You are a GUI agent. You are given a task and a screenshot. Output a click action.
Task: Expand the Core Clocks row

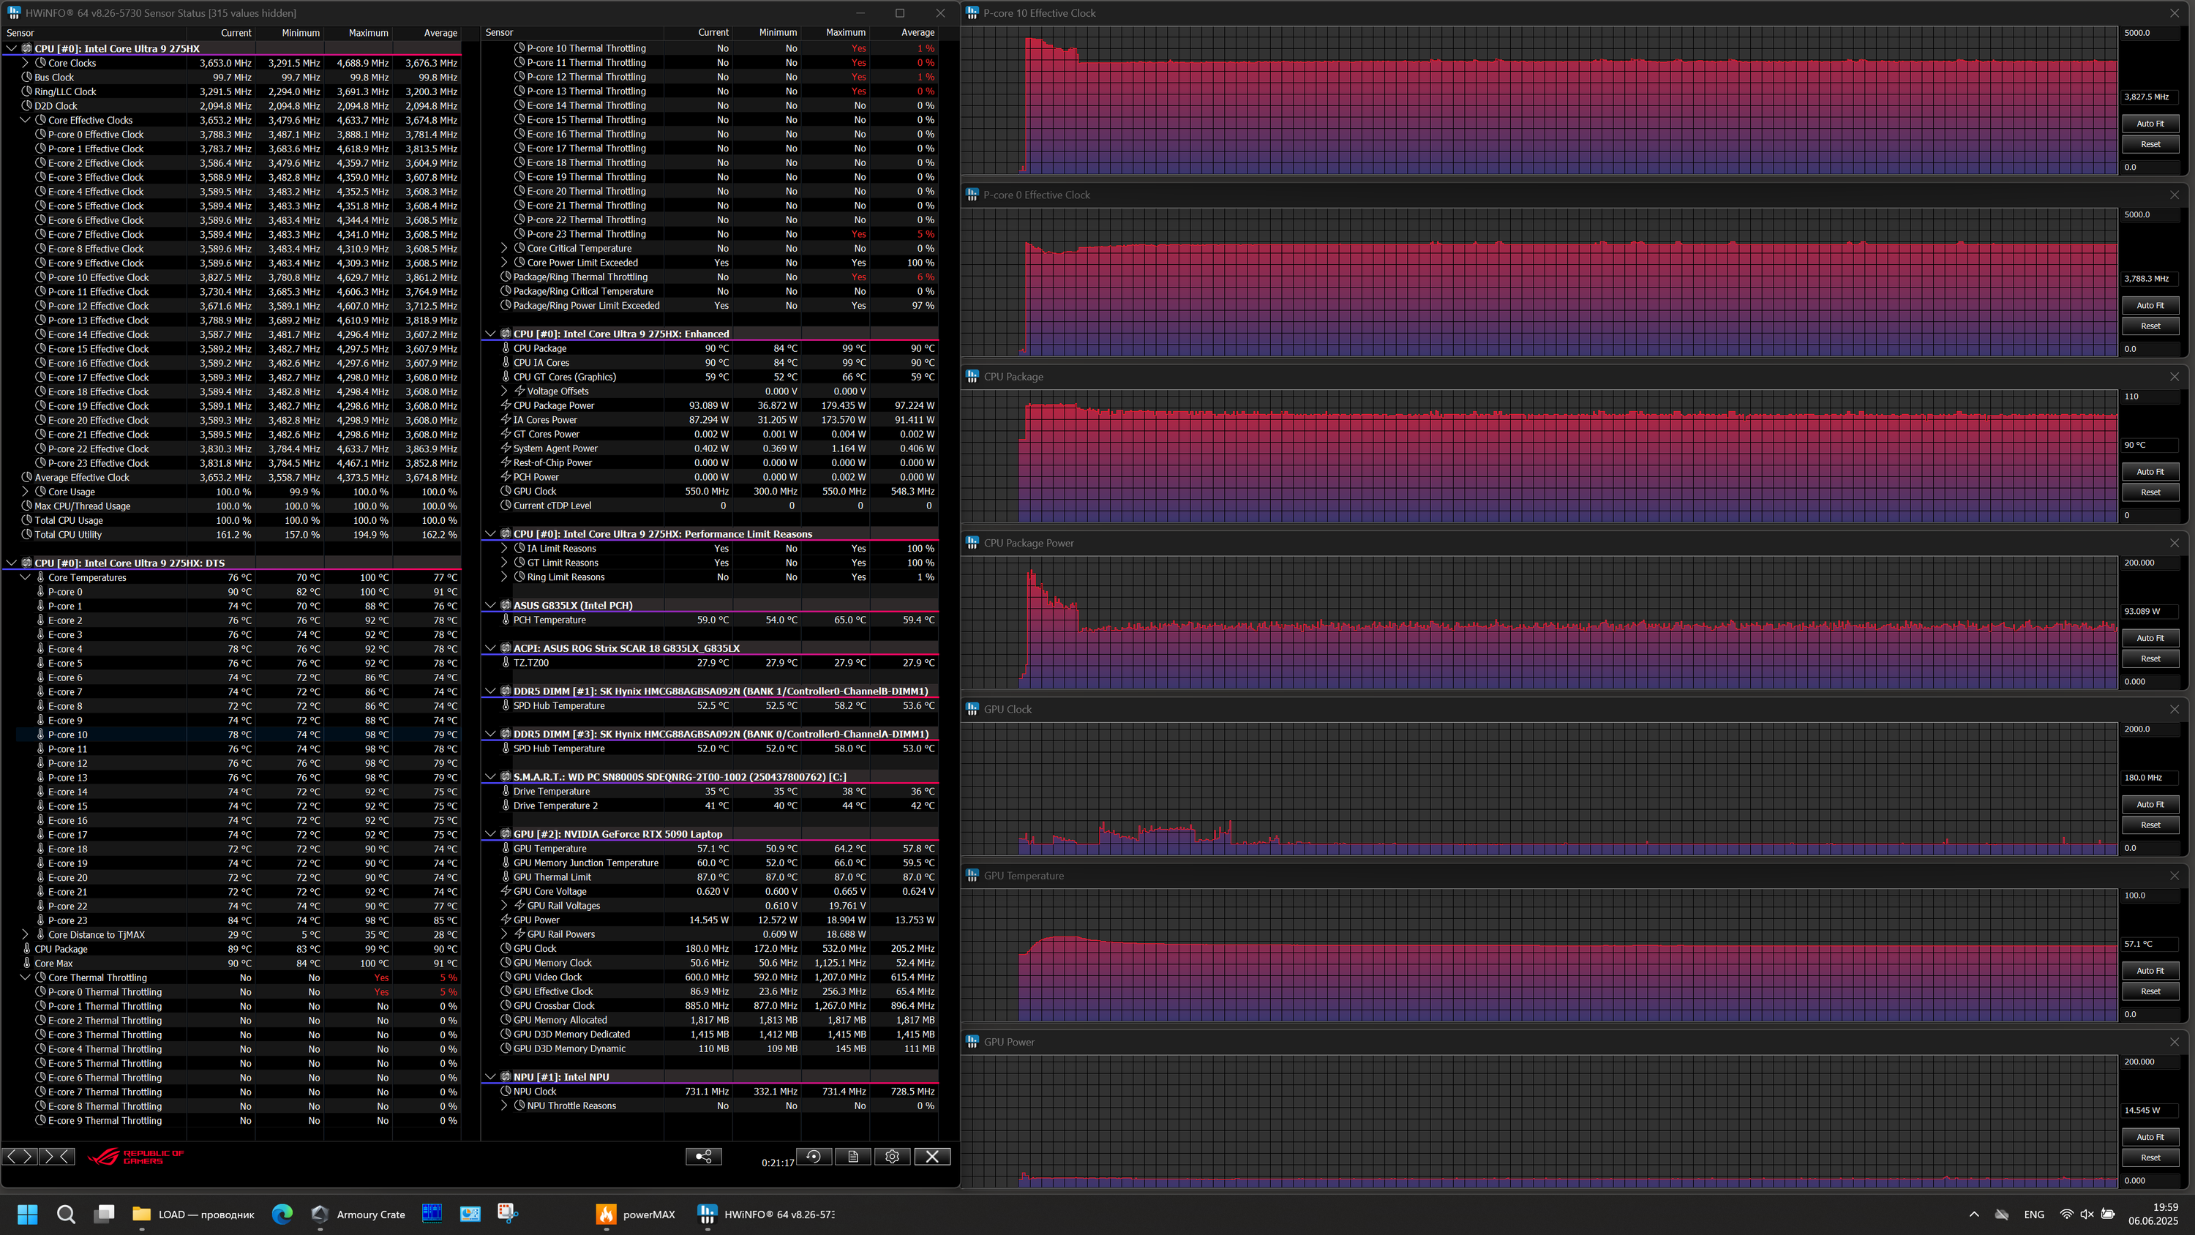pyautogui.click(x=26, y=63)
